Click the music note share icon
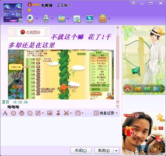The height and width of the screenshot is (156, 166). pyautogui.click(x=58, y=113)
